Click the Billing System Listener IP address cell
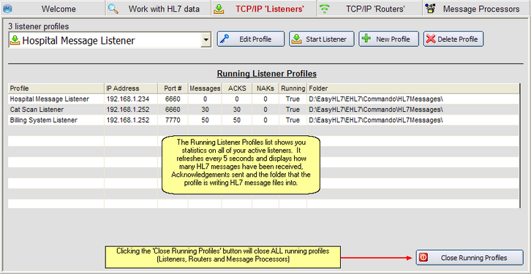 tap(131, 120)
